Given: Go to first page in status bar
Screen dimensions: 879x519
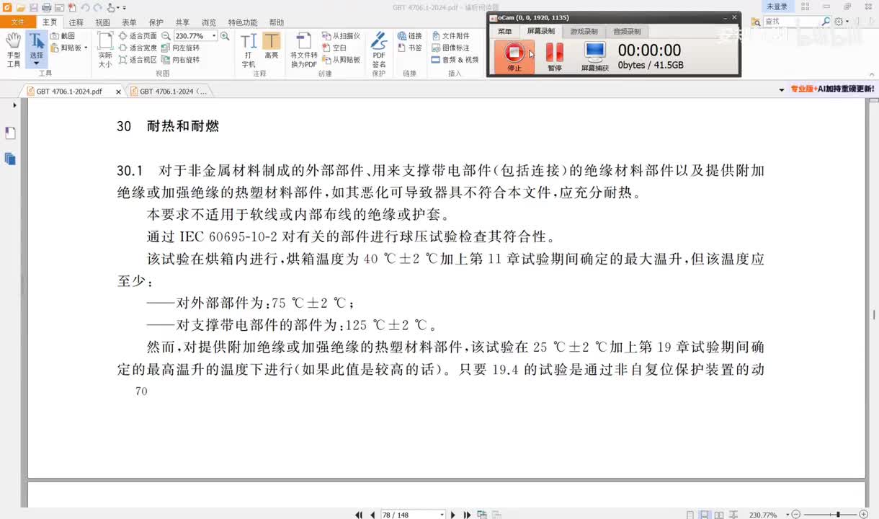Looking at the screenshot, I should pyautogui.click(x=359, y=515).
